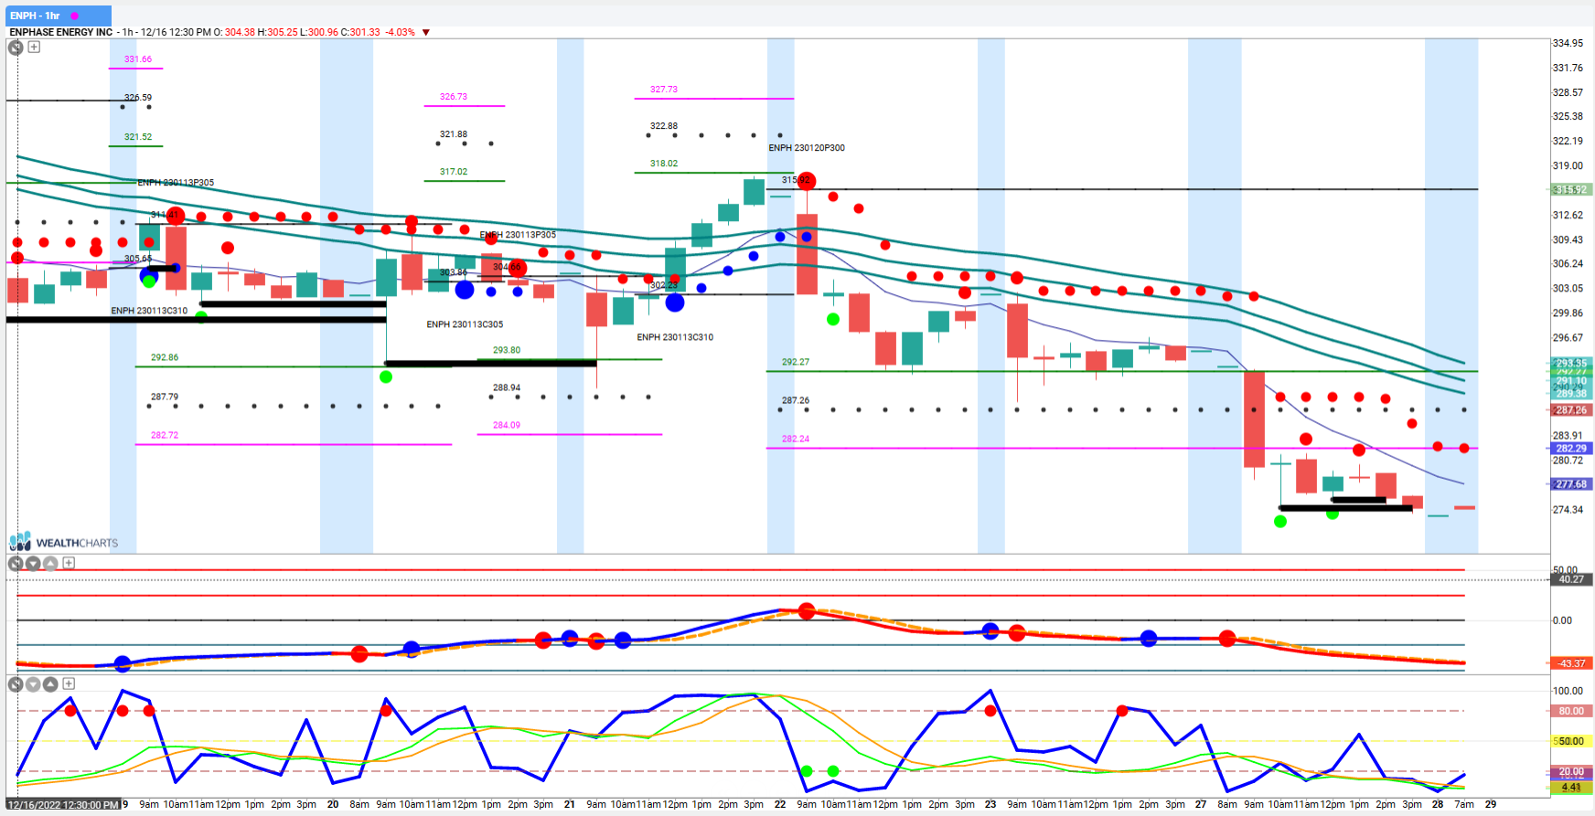Click the plus box in the middle indicator panel

click(x=69, y=563)
